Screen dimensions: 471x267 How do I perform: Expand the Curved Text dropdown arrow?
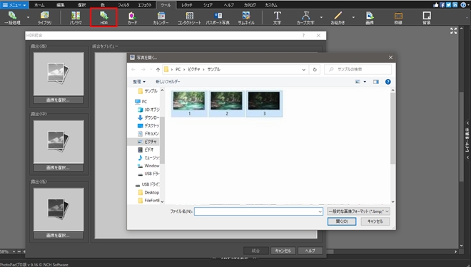(321, 17)
